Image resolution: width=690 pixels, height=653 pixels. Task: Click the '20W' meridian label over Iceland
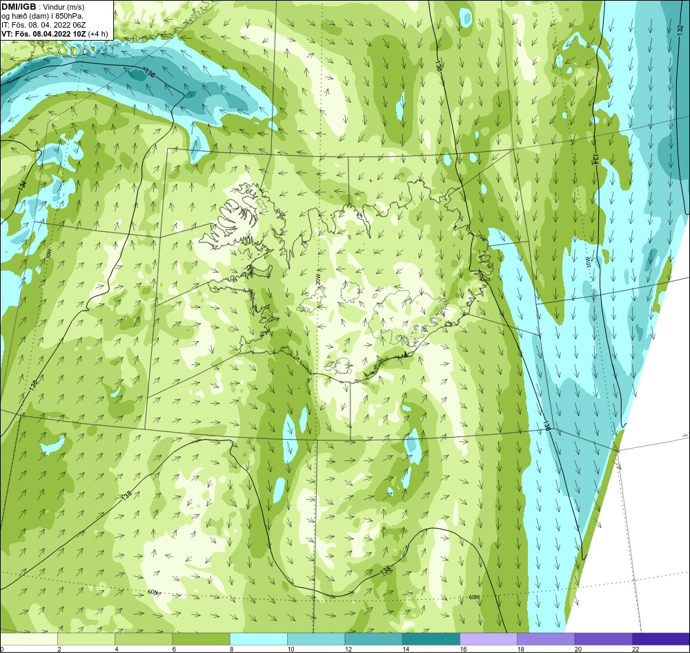click(317, 278)
